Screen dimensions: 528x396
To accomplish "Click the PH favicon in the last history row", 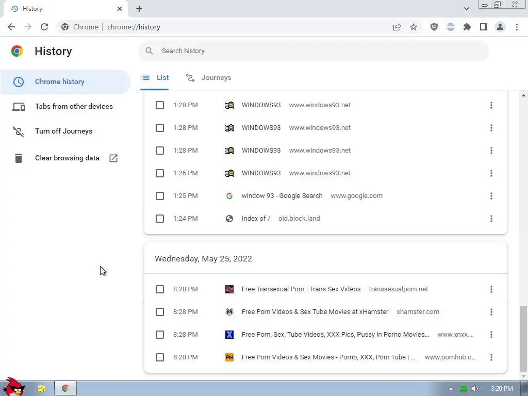I will (x=229, y=357).
